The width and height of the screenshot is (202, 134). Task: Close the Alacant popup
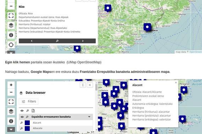176,83
